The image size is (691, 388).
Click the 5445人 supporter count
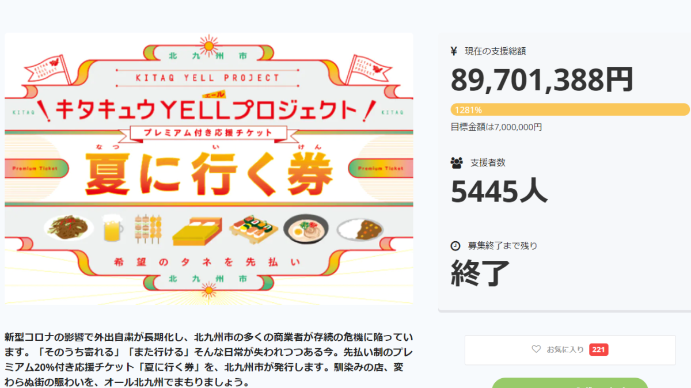(x=499, y=191)
